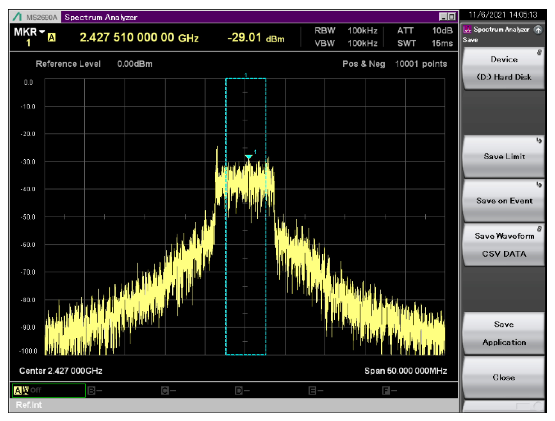Click the submenu arrow on Save Limit

click(x=539, y=141)
